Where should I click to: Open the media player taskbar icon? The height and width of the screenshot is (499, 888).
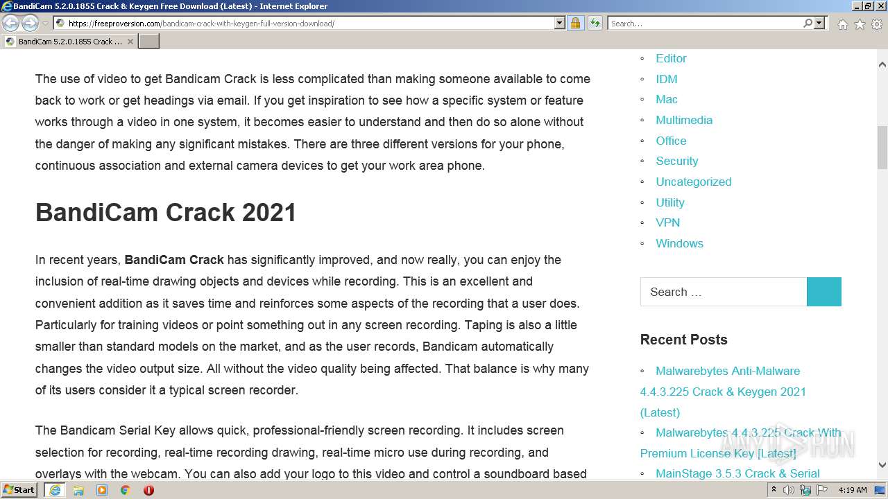102,490
